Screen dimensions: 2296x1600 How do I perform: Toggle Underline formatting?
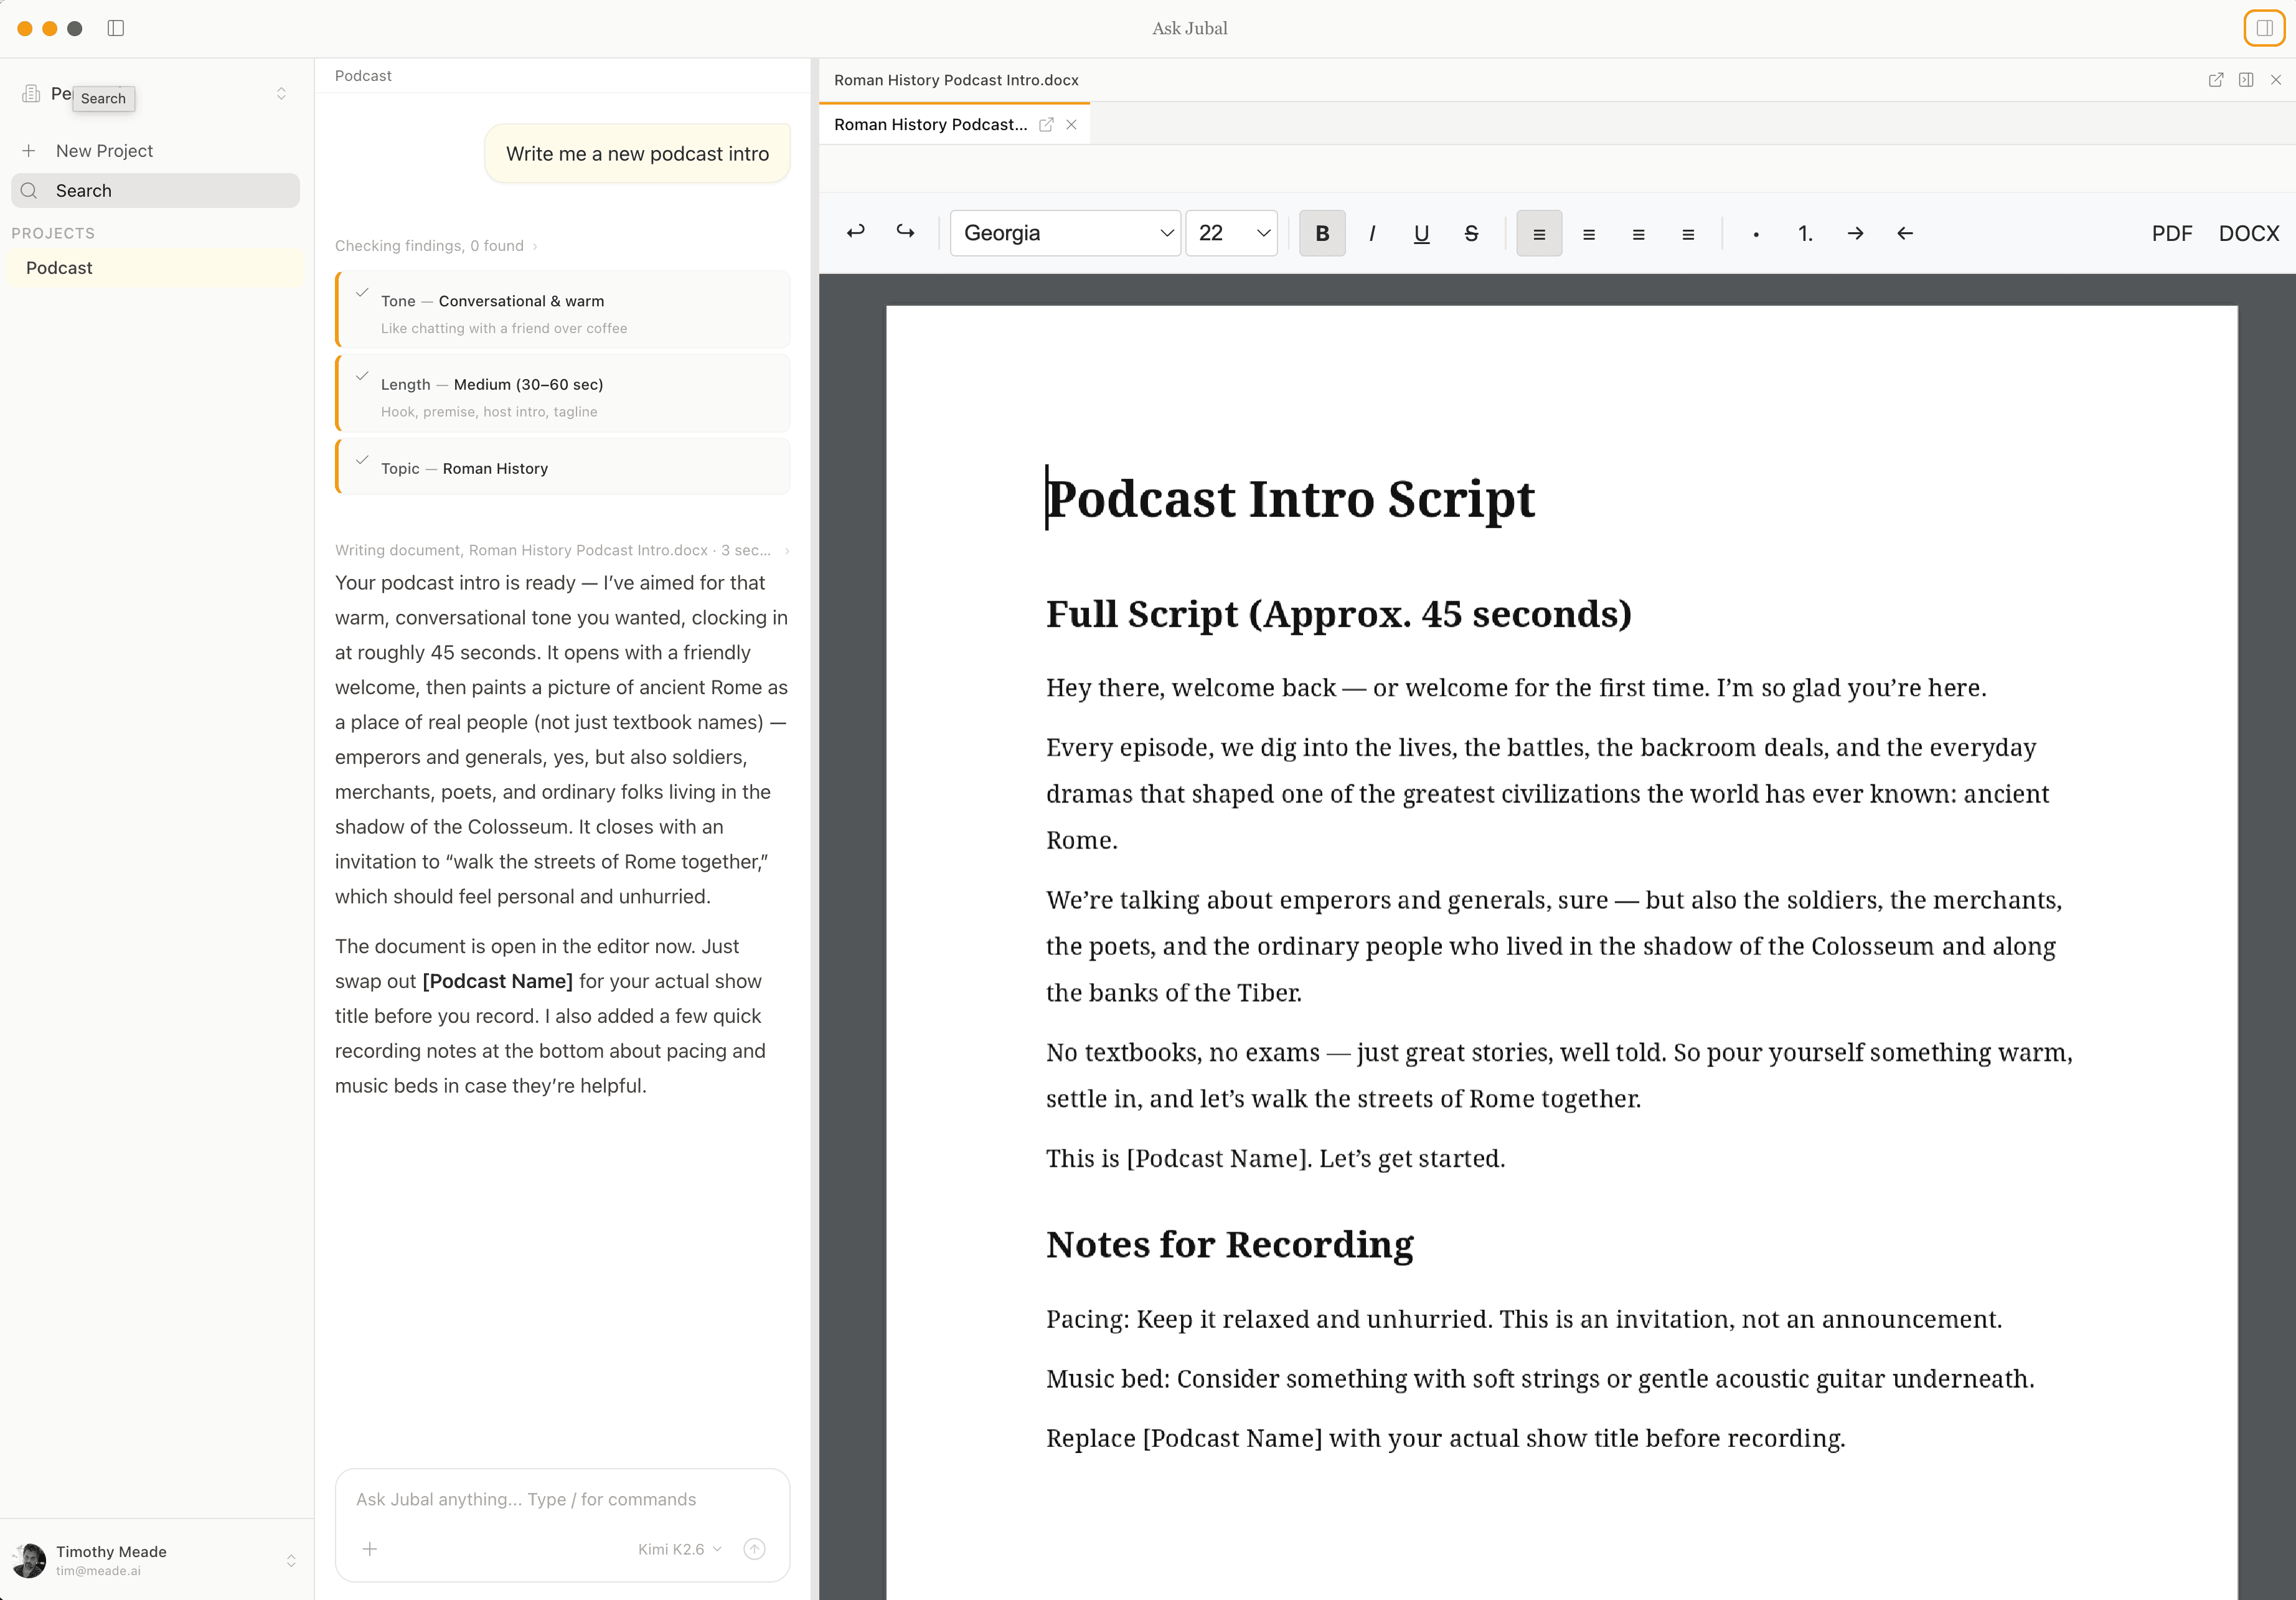point(1421,233)
